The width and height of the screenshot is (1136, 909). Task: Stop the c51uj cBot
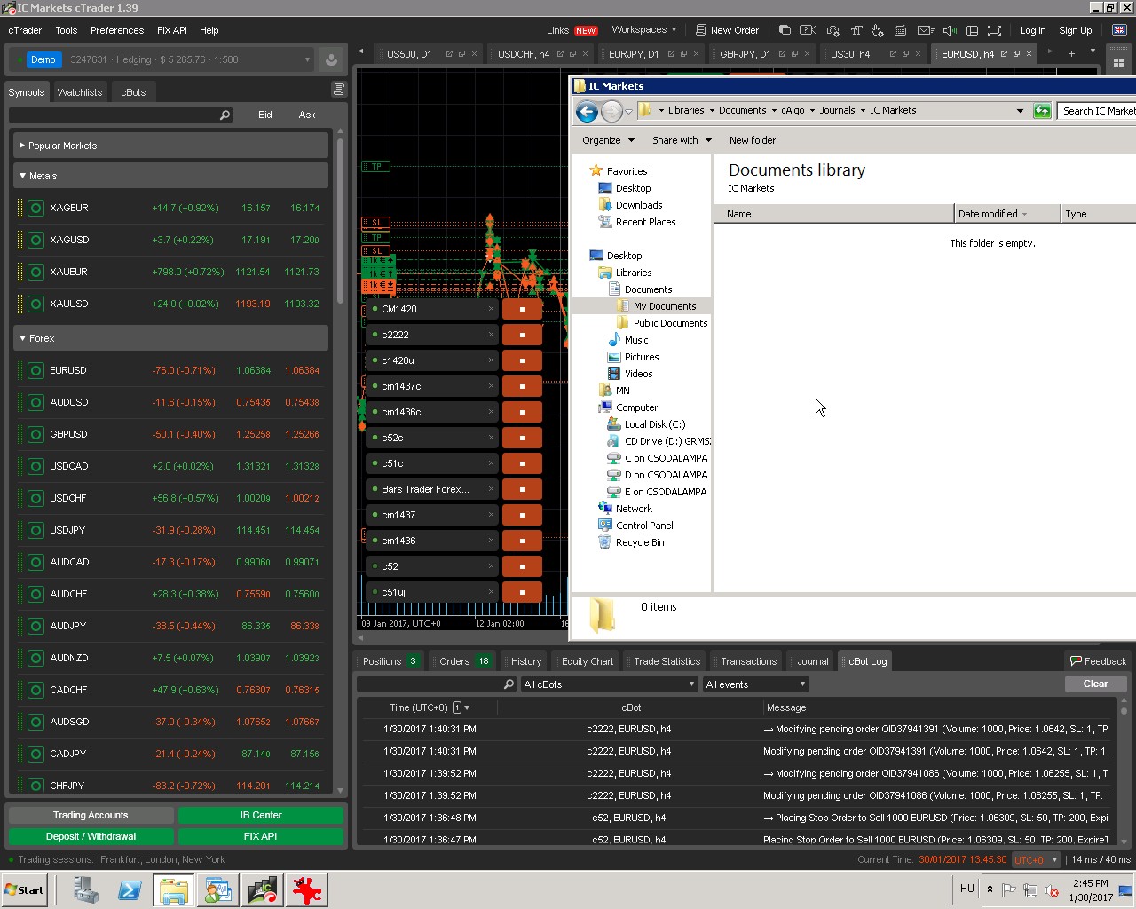pyautogui.click(x=522, y=592)
